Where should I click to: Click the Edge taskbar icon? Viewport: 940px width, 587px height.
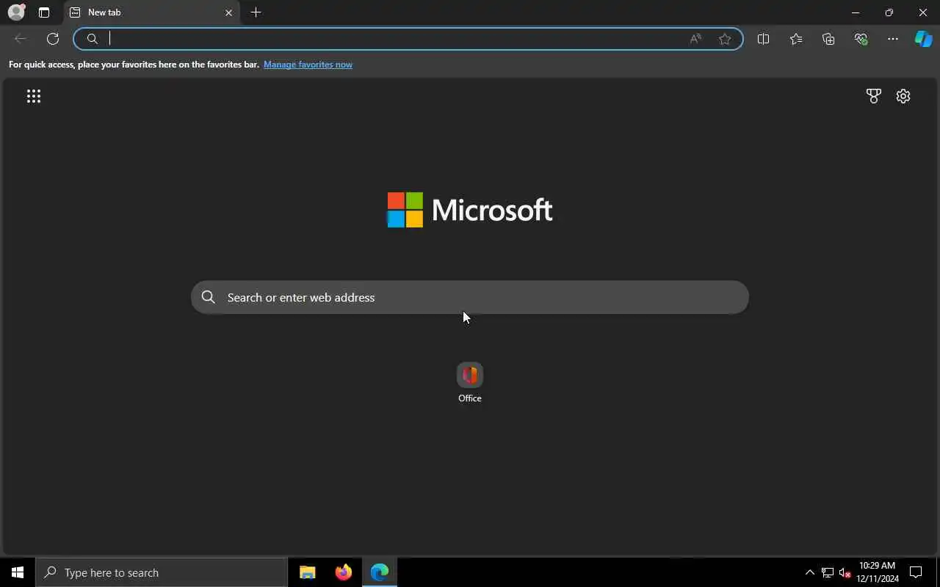coord(380,572)
